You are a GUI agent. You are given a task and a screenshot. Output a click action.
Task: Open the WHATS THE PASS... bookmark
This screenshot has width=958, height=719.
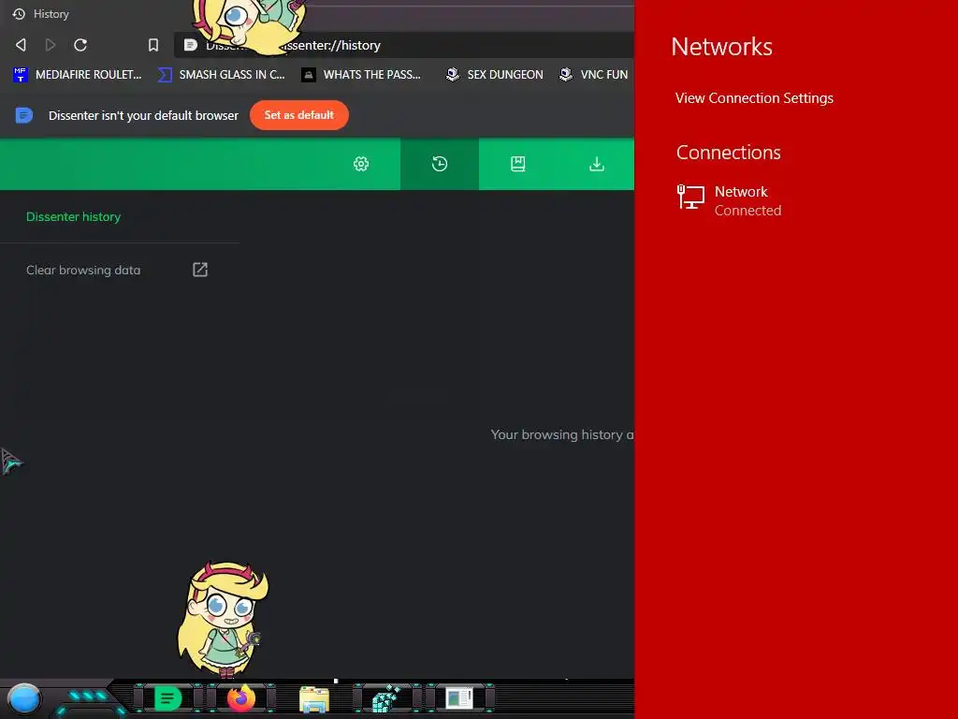(x=362, y=75)
